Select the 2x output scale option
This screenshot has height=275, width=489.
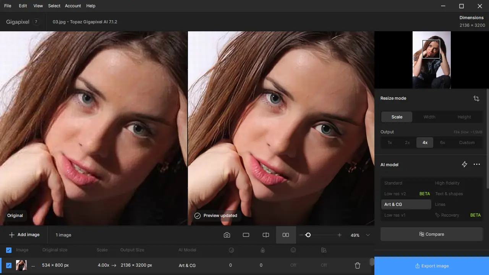coord(407,142)
